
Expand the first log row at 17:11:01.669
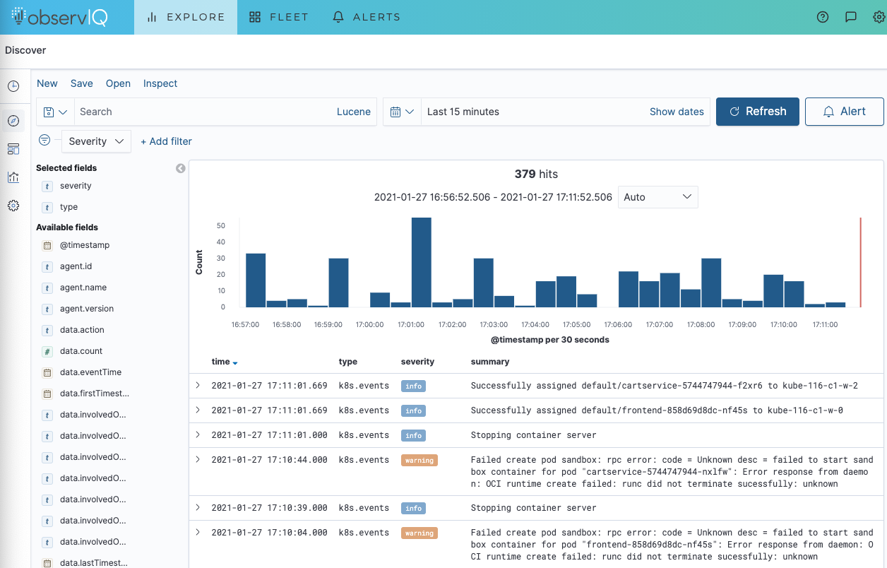(x=198, y=385)
